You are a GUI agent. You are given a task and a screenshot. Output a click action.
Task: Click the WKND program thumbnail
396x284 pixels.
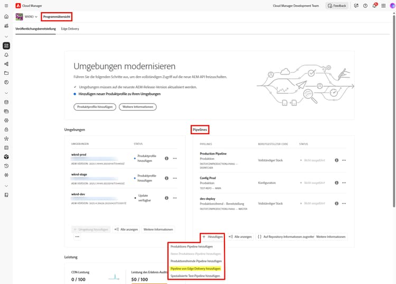19,17
